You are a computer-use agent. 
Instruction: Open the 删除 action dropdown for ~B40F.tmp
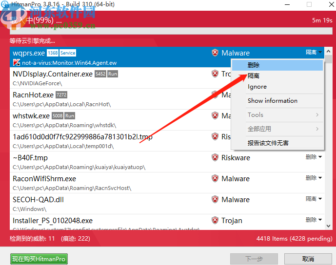click(x=314, y=157)
